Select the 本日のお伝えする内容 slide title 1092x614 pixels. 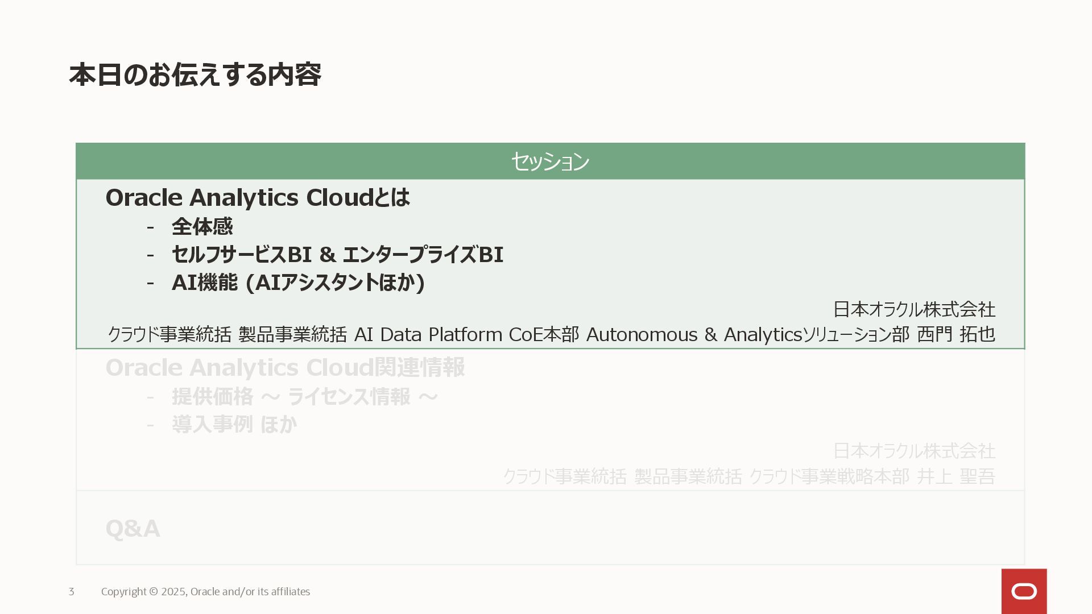195,75
